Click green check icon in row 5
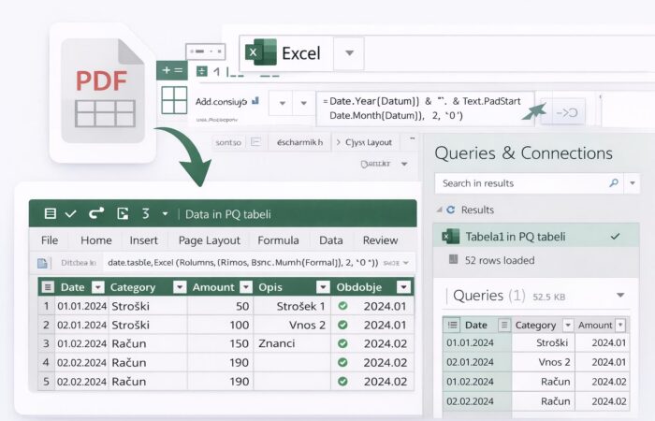The width and height of the screenshot is (655, 421). [343, 382]
